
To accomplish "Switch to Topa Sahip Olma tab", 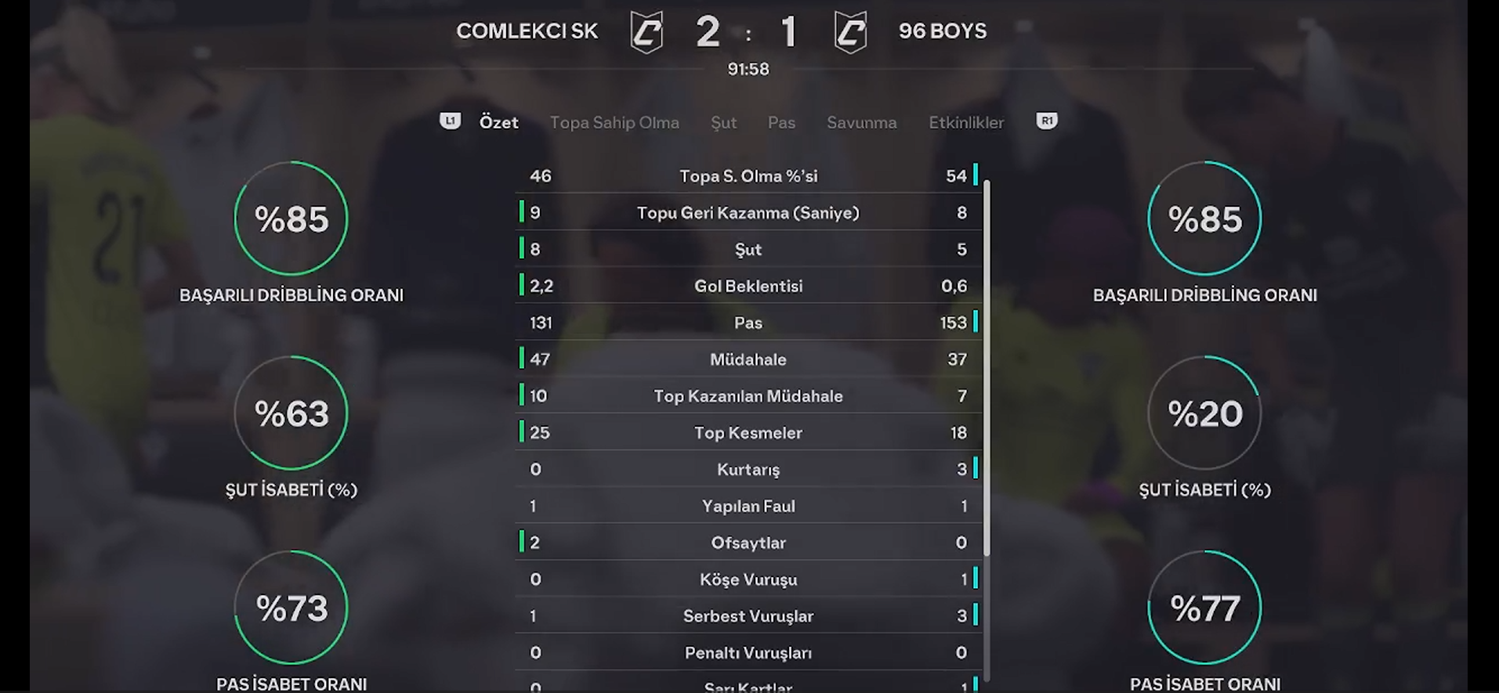I will pyautogui.click(x=614, y=122).
